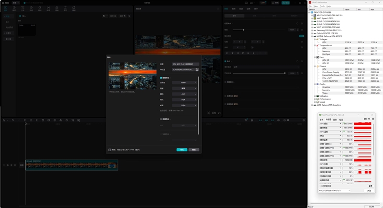Open View menu in HWMonitor
Screen dimensions: 383x208
coord(315,6)
